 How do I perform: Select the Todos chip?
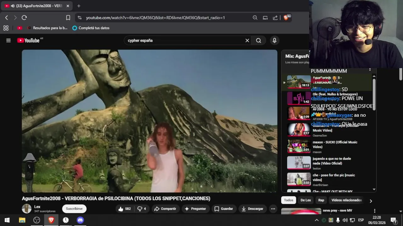click(x=288, y=200)
